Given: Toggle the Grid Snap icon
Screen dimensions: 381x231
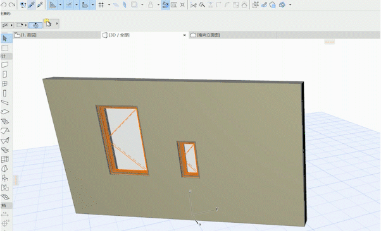Looking at the screenshot, I should 101,4.
